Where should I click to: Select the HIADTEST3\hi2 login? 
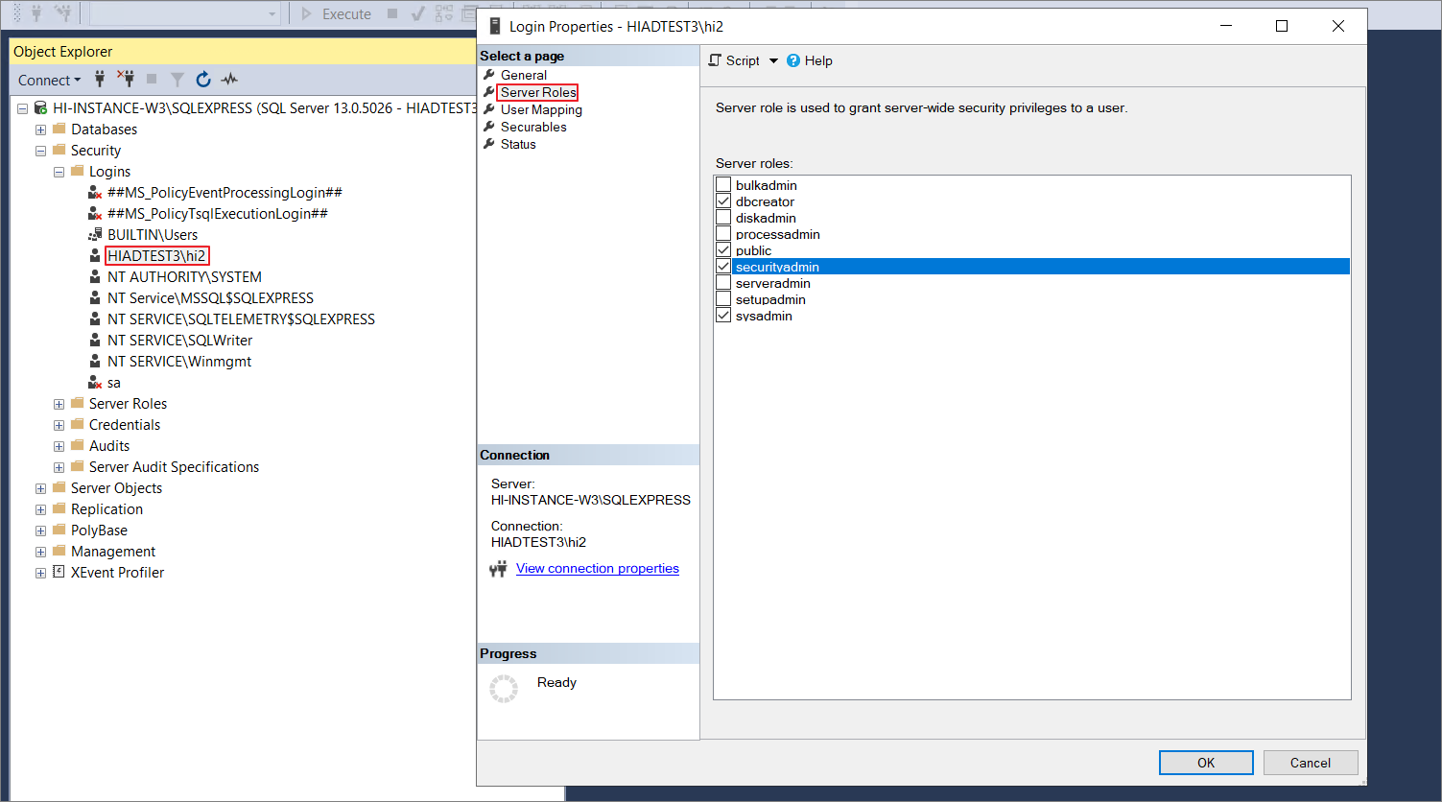tap(156, 256)
